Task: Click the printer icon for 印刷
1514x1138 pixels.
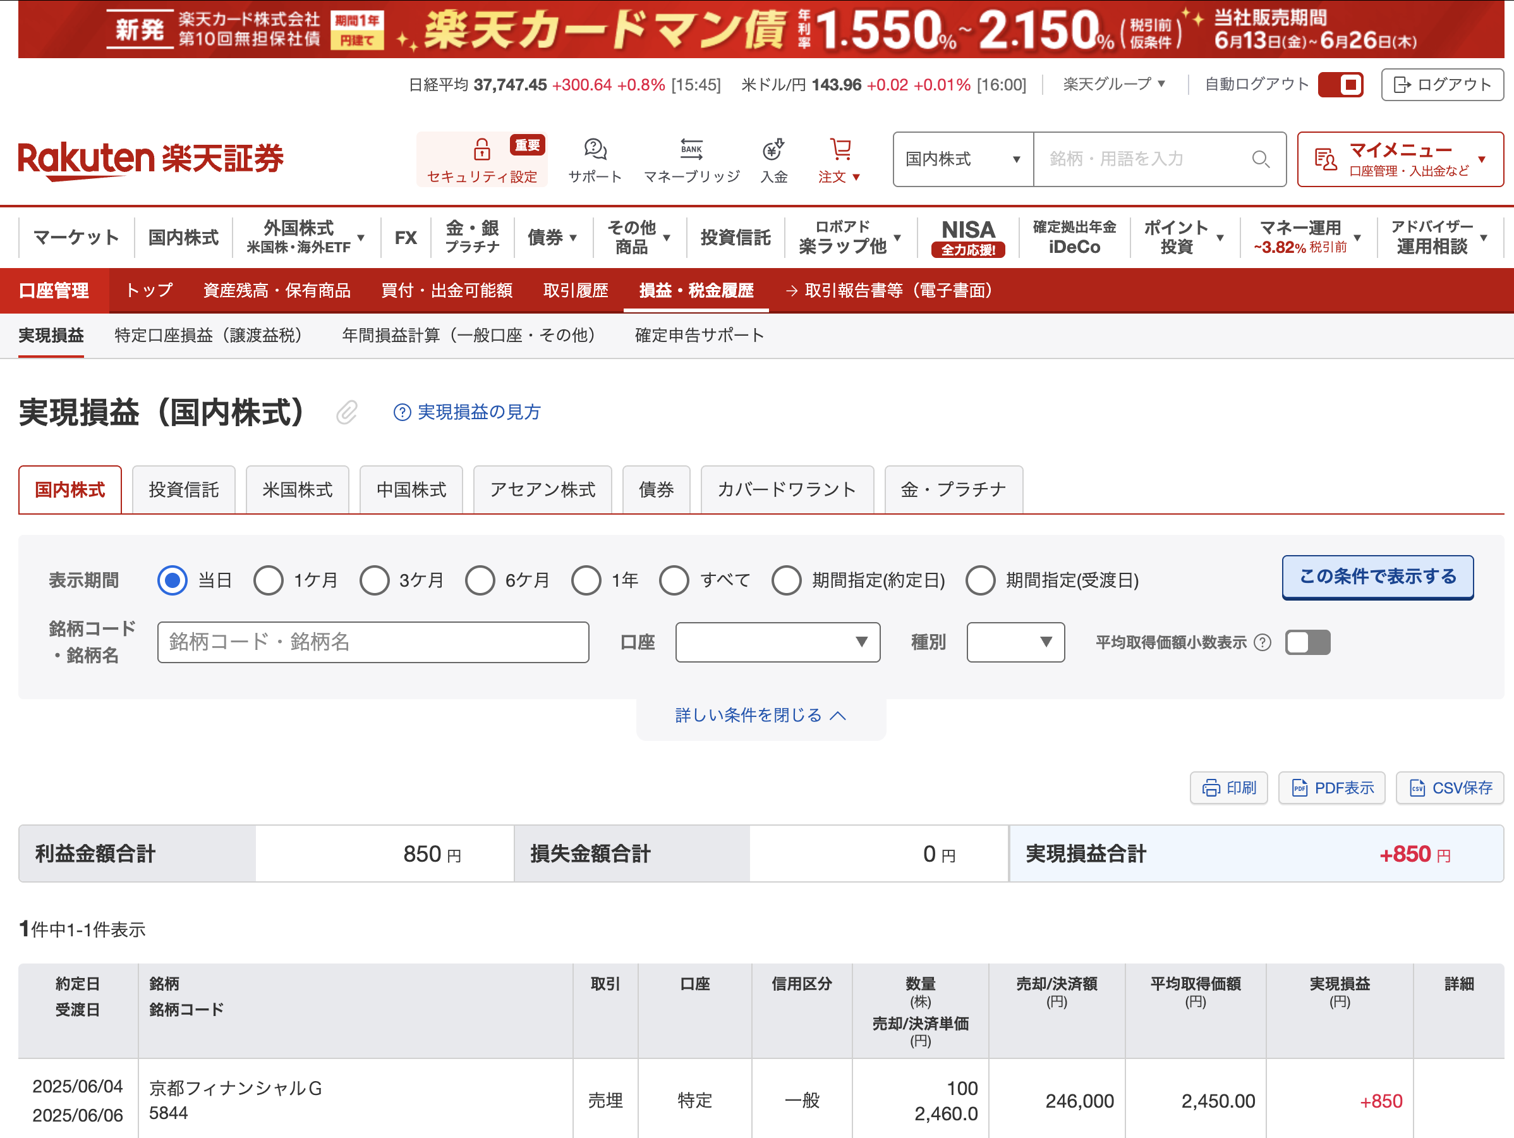Action: coord(1211,788)
